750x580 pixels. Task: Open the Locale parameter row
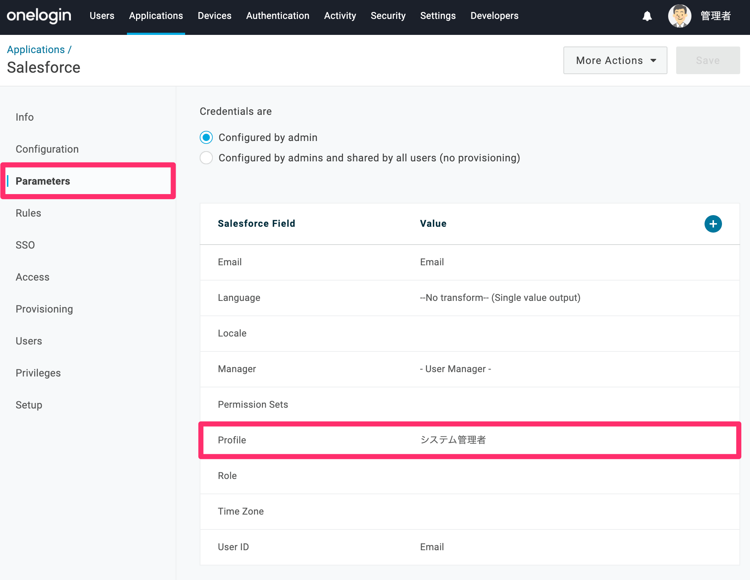coord(470,334)
